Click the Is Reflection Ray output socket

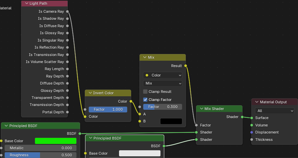67,47
